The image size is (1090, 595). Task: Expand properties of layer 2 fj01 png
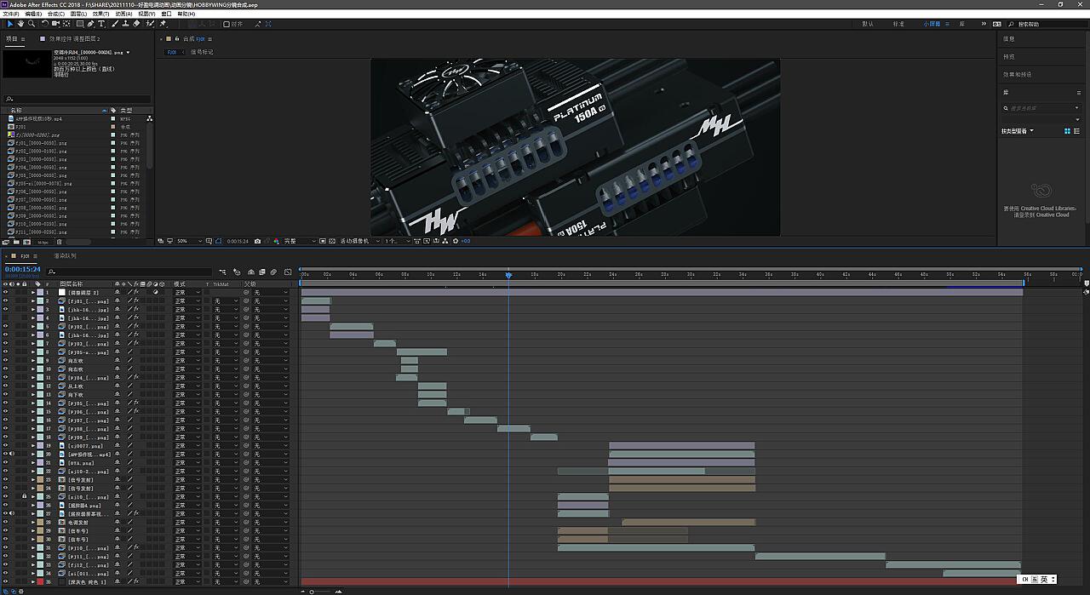click(33, 300)
